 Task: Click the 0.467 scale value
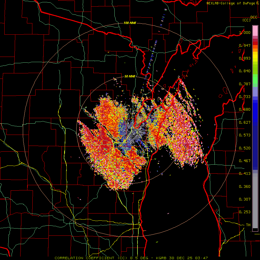[x=245, y=161]
